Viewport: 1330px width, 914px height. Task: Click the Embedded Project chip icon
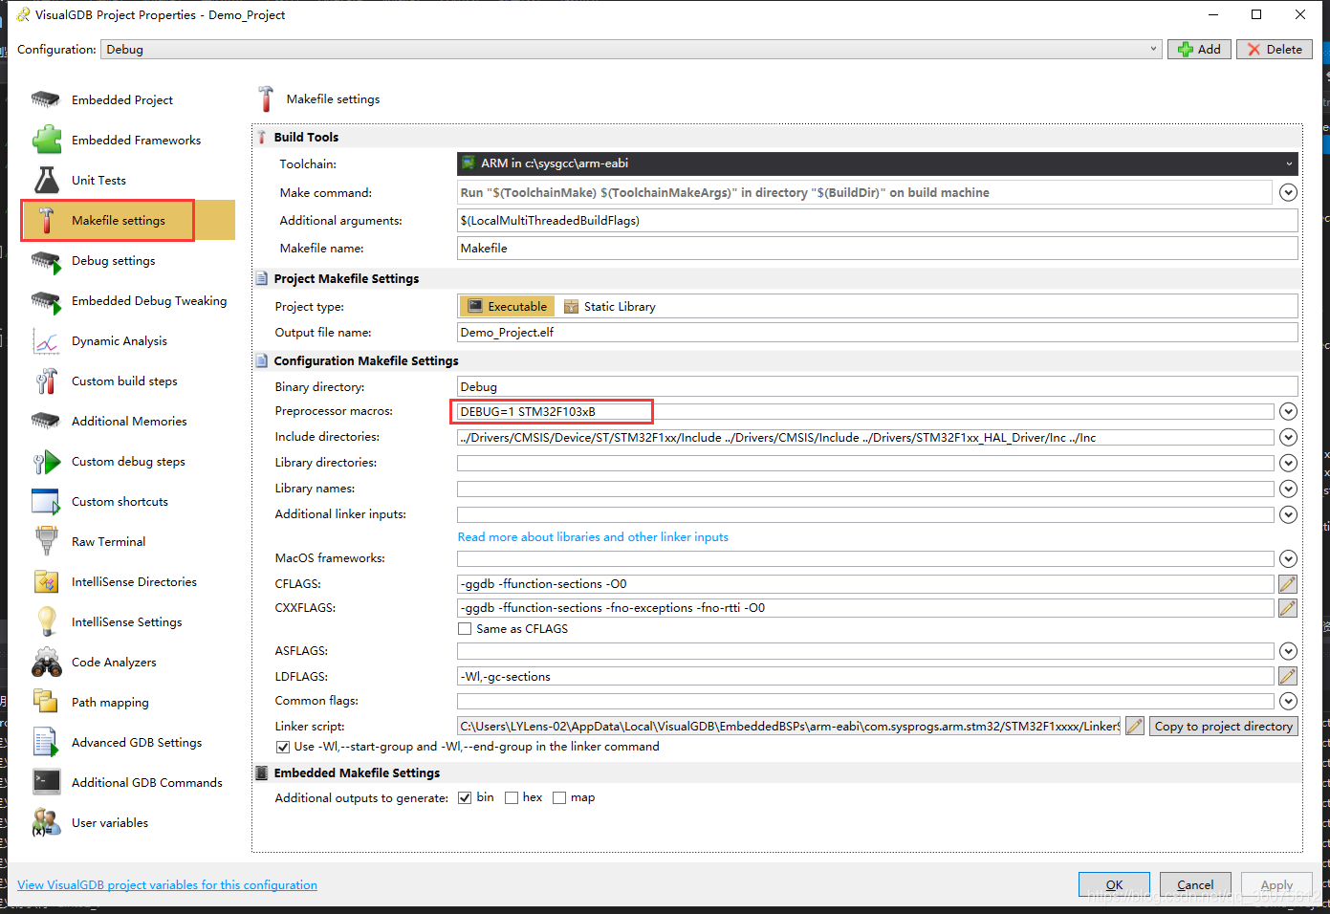46,99
